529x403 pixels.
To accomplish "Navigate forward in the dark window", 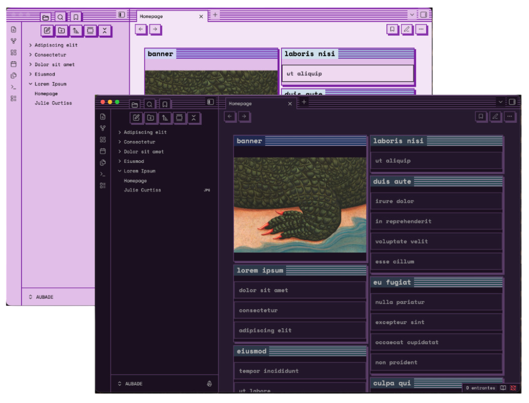I will pos(244,116).
